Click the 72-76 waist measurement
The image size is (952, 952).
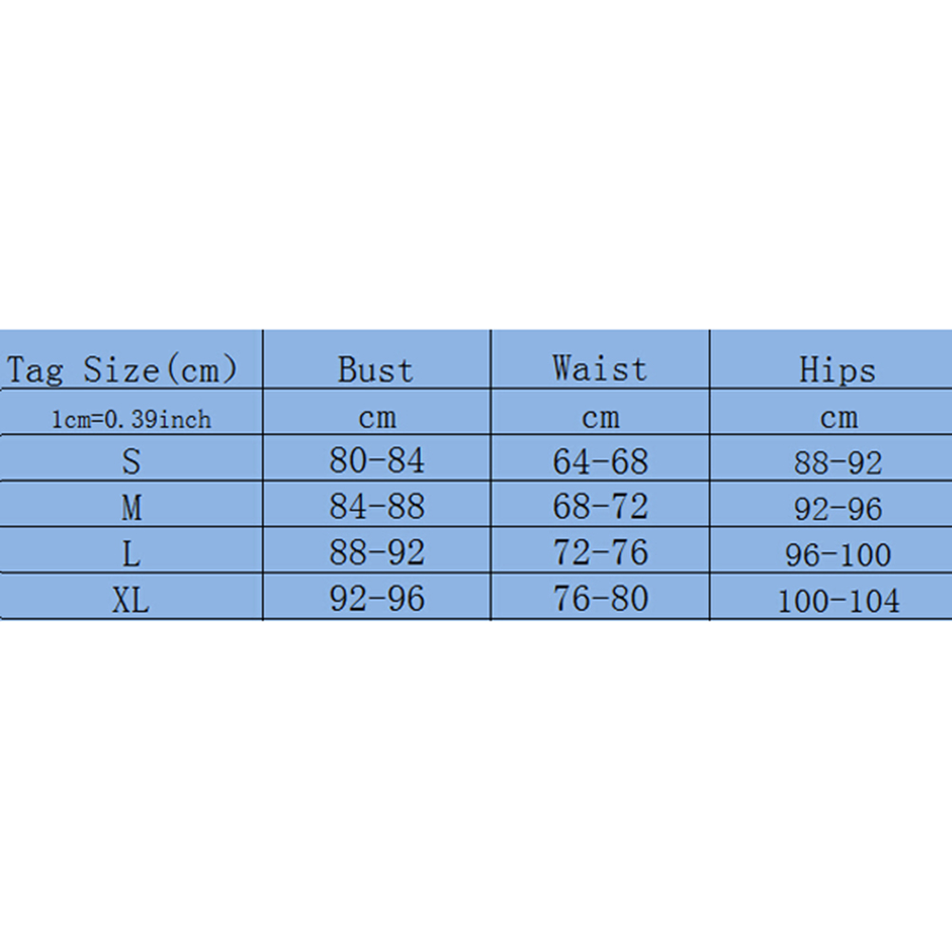(600, 552)
